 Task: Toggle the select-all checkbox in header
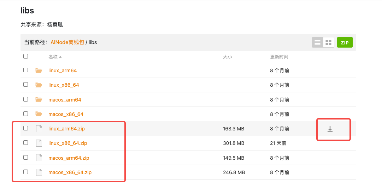click(25, 56)
